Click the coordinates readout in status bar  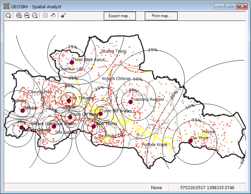point(207,187)
